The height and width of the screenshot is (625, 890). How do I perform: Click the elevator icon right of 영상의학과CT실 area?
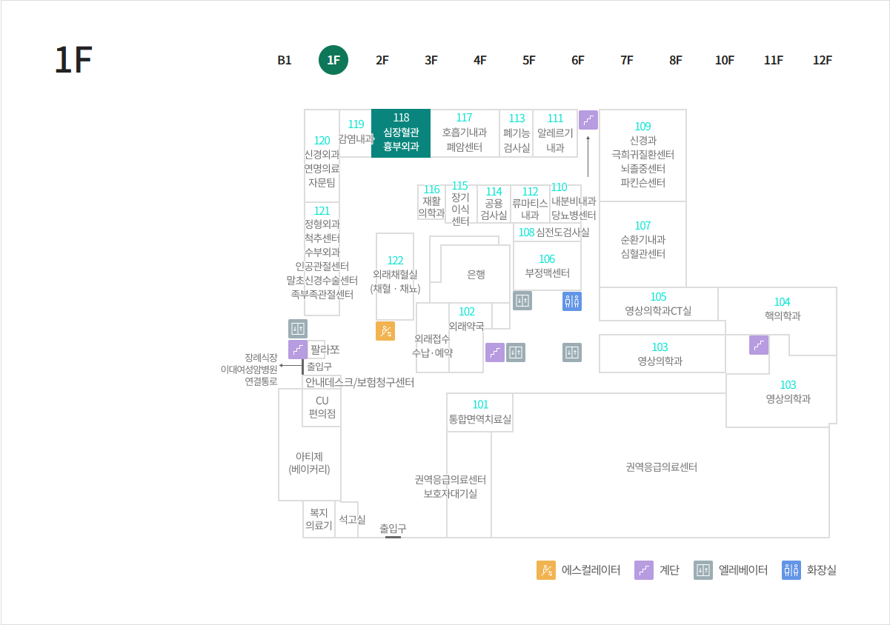[571, 352]
